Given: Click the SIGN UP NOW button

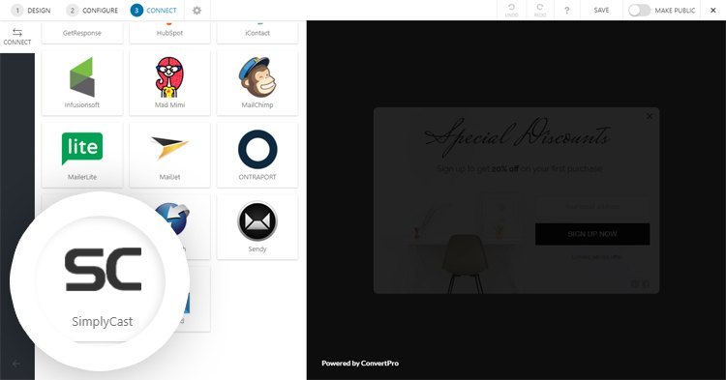Looking at the screenshot, I should coord(592,234).
